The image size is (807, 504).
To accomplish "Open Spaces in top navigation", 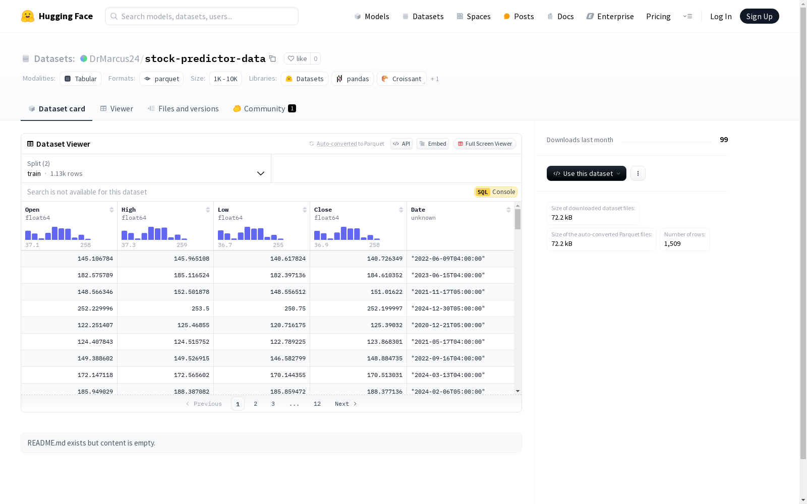I will (x=474, y=16).
